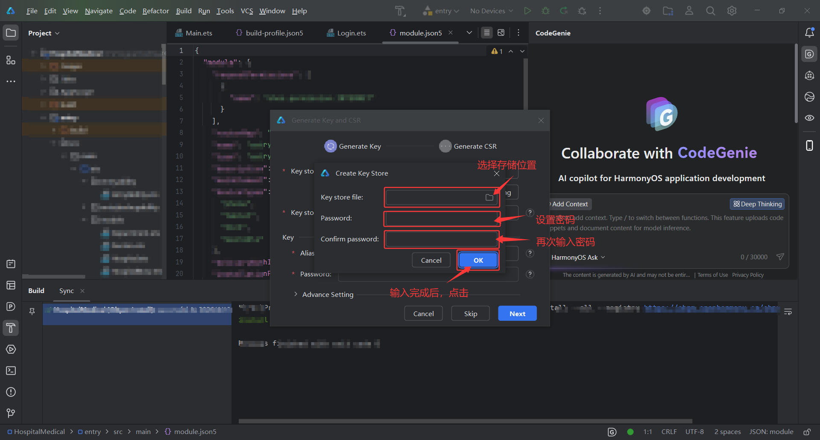The width and height of the screenshot is (820, 440).
Task: Click the UTF-8 encoding in status bar
Action: click(x=694, y=432)
